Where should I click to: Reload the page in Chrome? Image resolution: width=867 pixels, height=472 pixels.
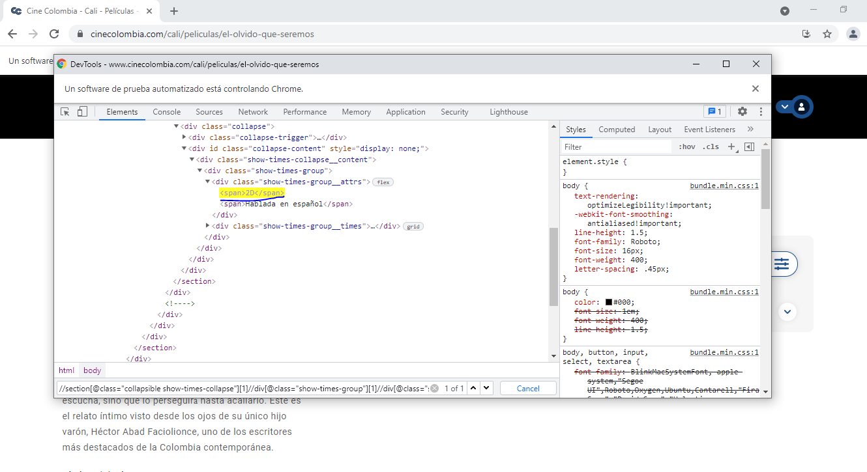coord(55,34)
